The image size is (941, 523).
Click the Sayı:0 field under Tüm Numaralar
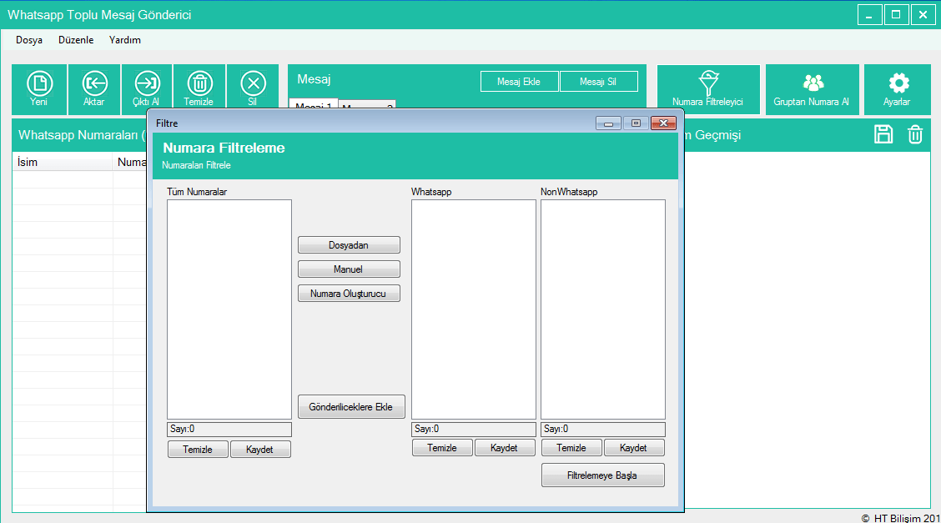pos(229,430)
